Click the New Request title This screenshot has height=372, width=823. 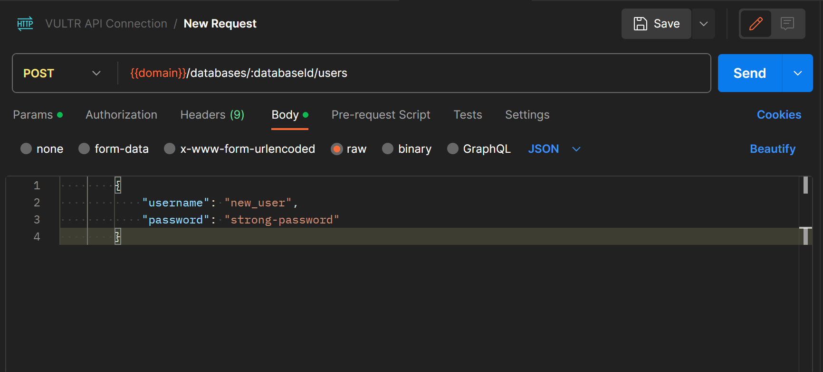coord(220,24)
